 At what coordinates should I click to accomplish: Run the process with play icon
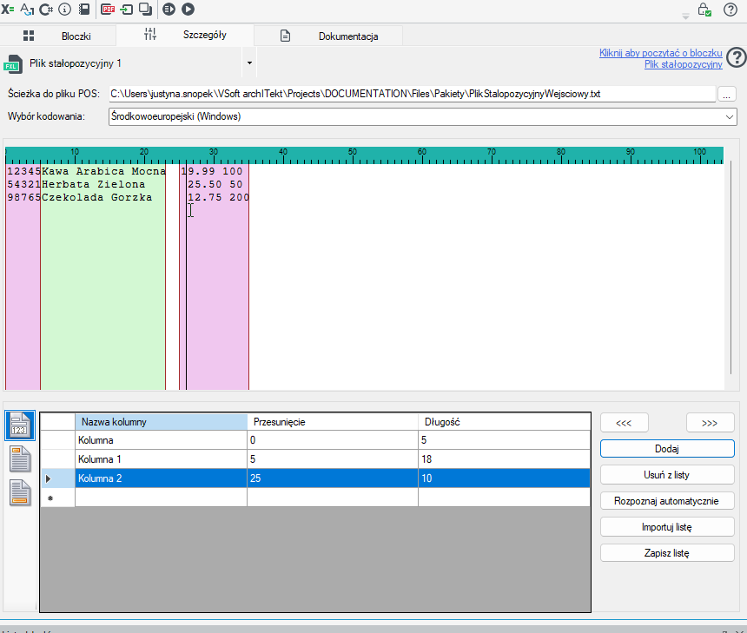coord(188,9)
